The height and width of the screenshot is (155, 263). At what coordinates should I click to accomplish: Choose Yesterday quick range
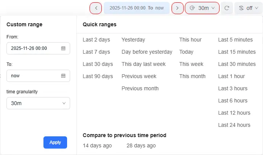(133, 40)
